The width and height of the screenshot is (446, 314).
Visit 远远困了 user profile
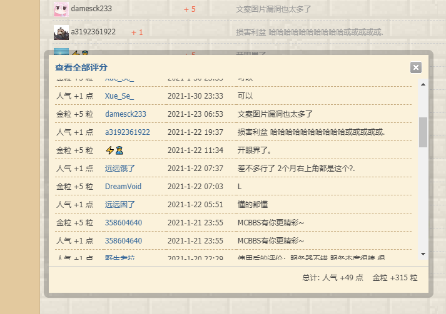tap(120, 205)
